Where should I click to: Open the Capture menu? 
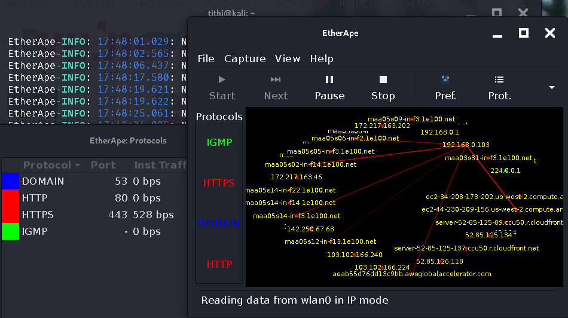point(245,59)
